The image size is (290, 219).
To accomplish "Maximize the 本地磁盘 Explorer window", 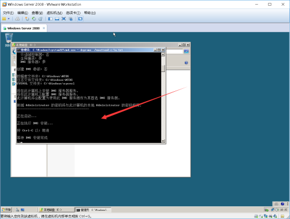I will click(x=184, y=45).
